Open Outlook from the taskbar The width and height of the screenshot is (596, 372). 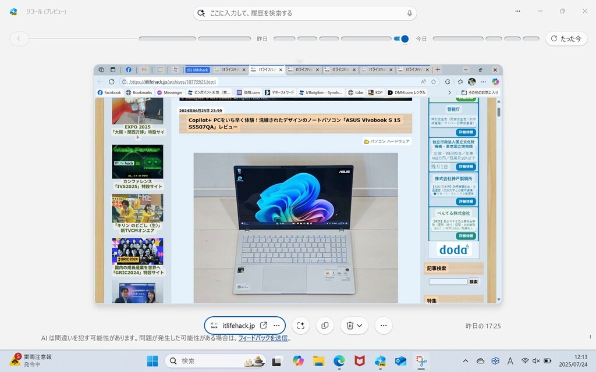[x=400, y=360]
